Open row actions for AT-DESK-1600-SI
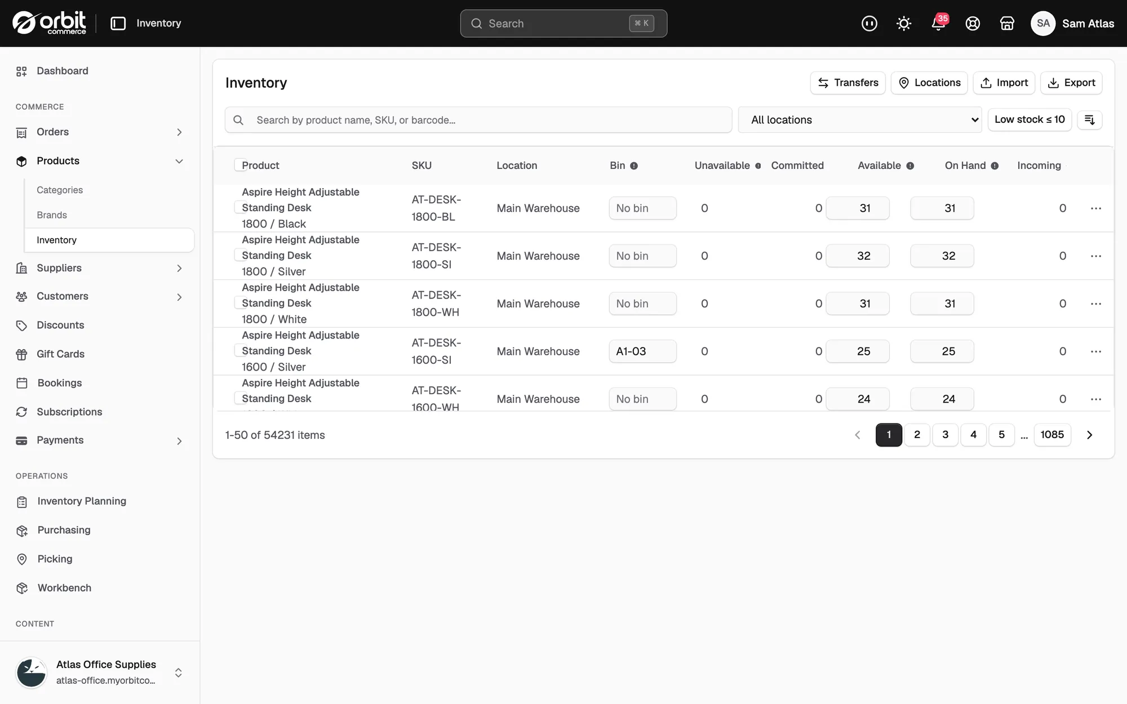1127x704 pixels. (1095, 351)
